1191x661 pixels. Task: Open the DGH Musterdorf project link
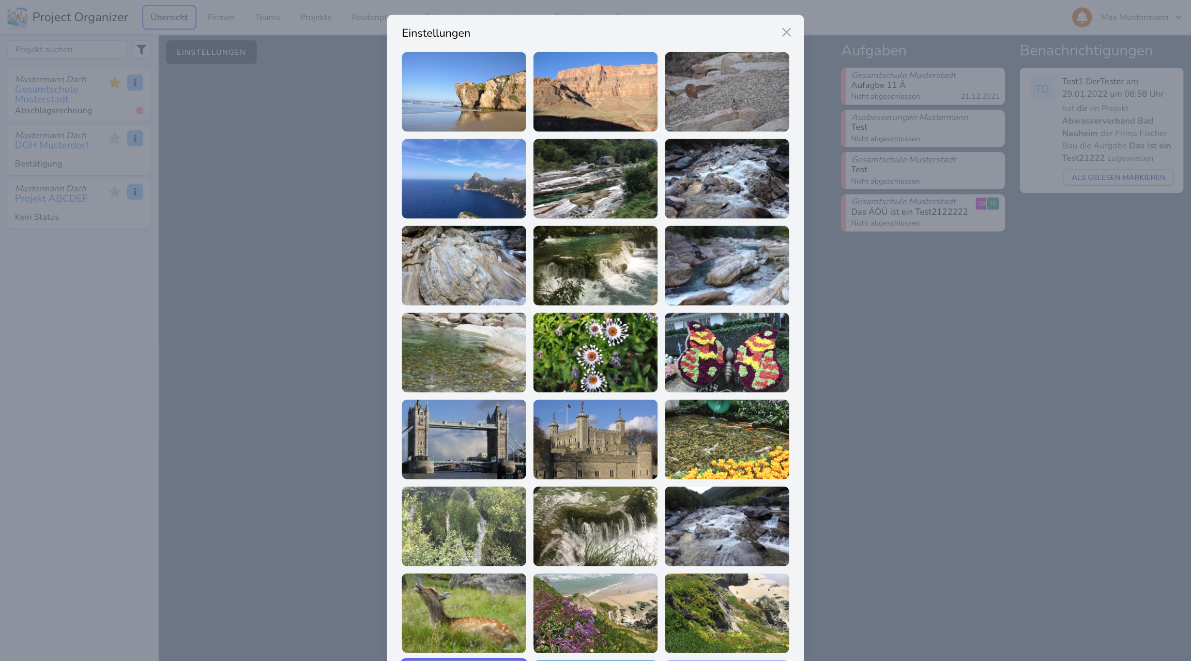pos(52,145)
